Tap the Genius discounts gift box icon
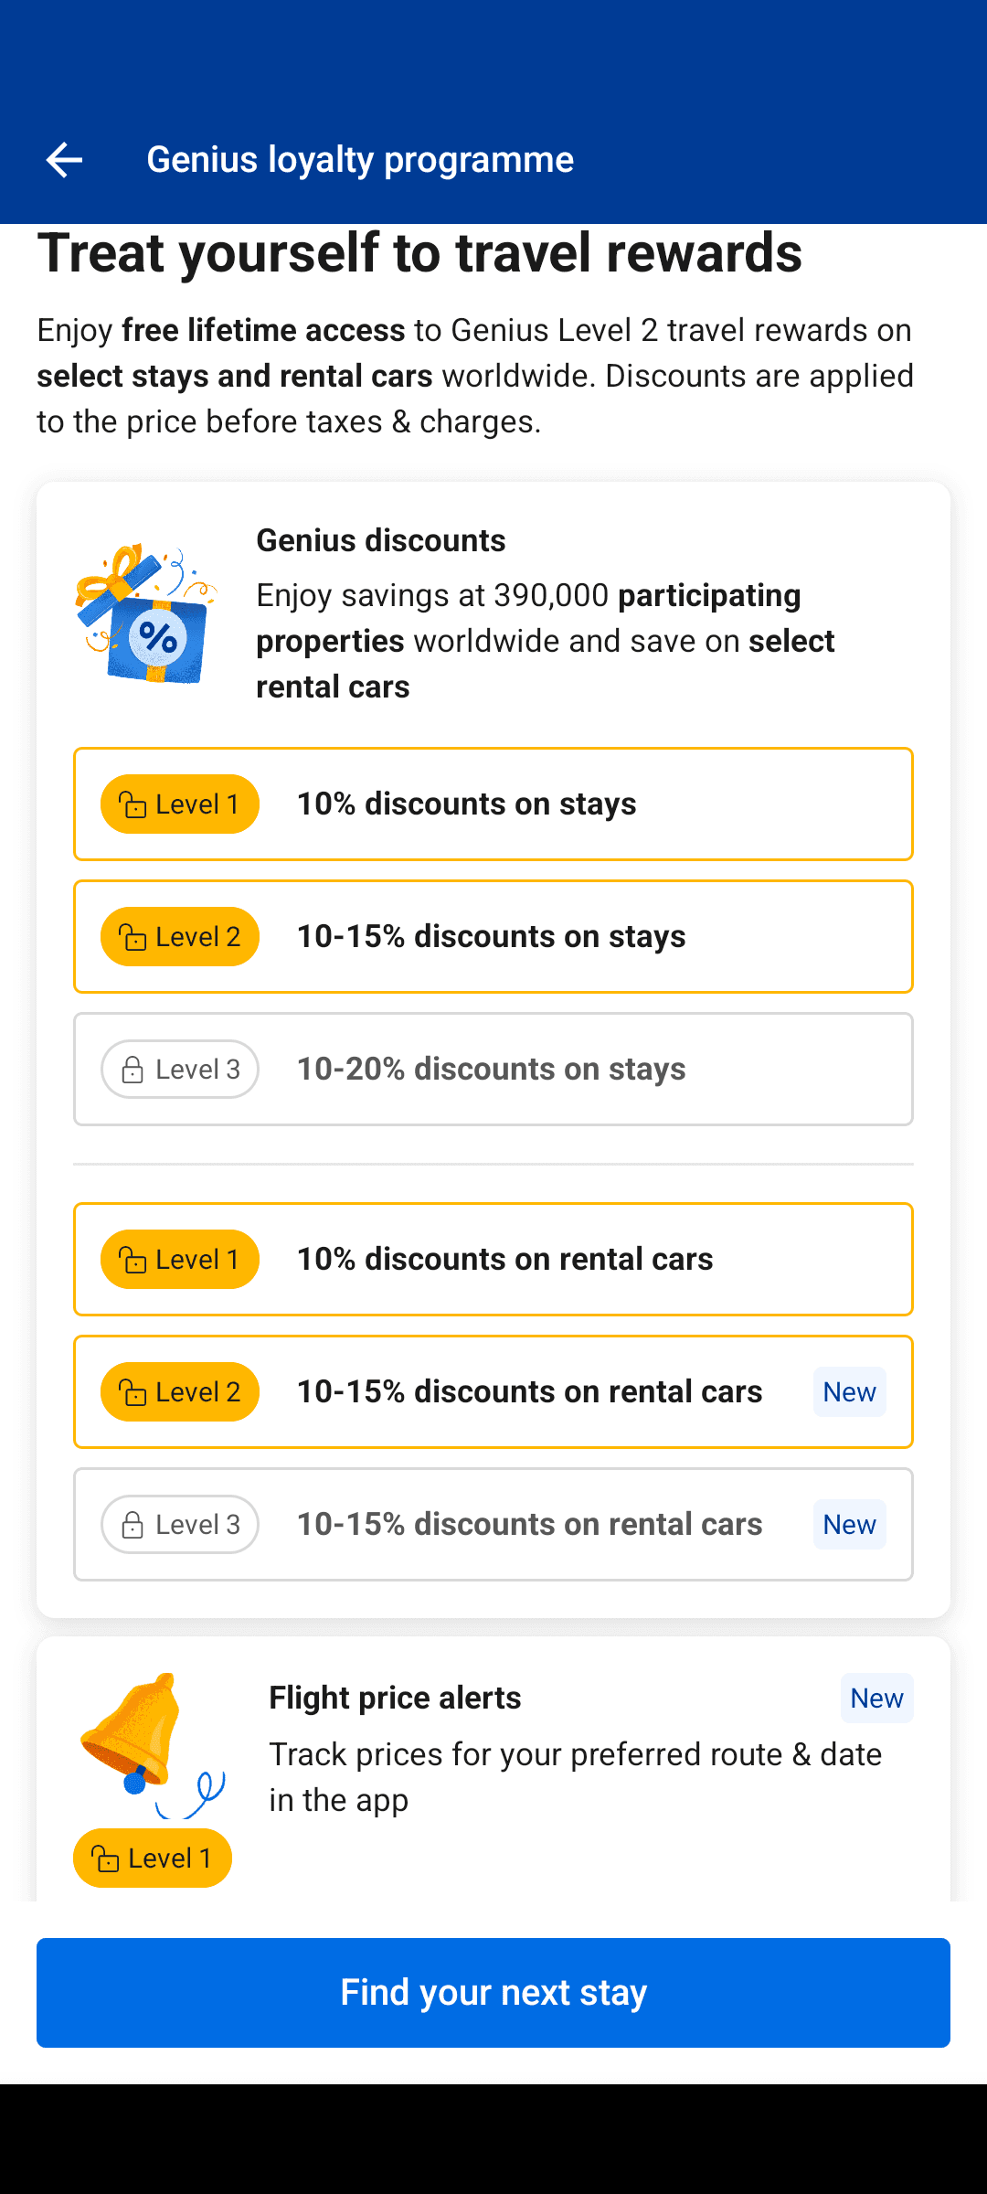 (x=146, y=613)
